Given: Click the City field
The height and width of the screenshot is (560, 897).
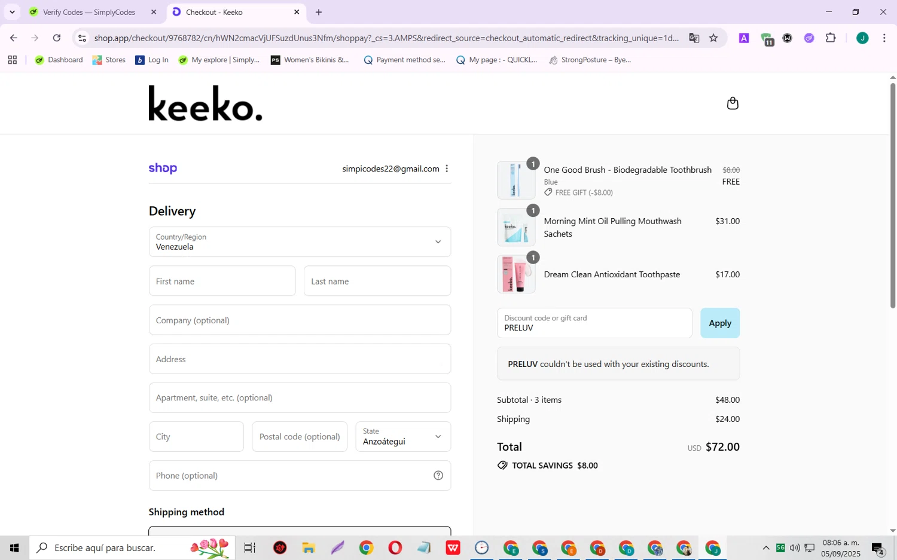Looking at the screenshot, I should click(196, 436).
